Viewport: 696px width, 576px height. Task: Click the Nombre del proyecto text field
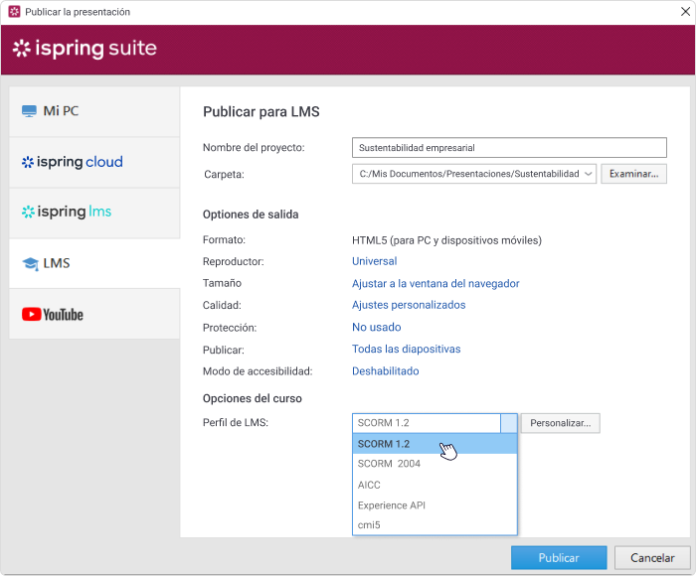coord(509,148)
